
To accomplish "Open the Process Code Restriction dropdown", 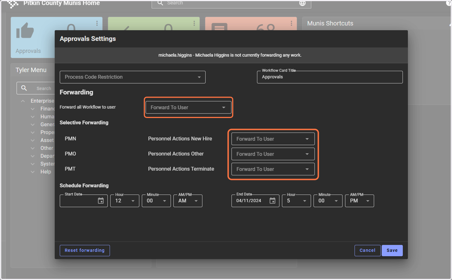I will (133, 77).
